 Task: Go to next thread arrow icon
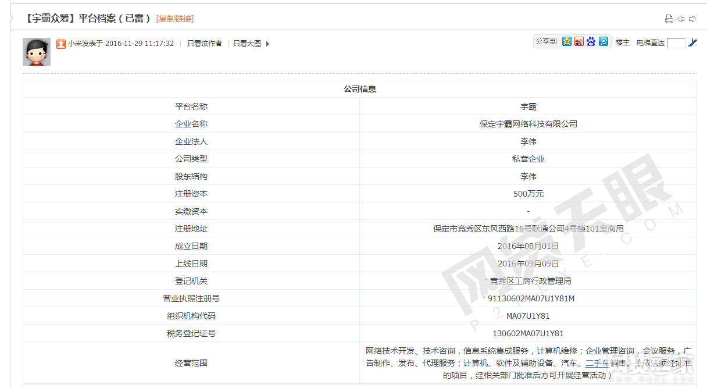(692, 19)
